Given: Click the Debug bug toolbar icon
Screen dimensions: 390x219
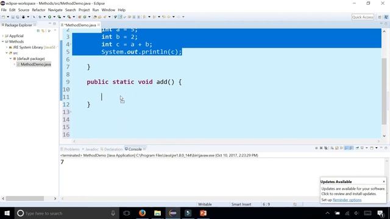Looking at the screenshot, I should point(40,17).
